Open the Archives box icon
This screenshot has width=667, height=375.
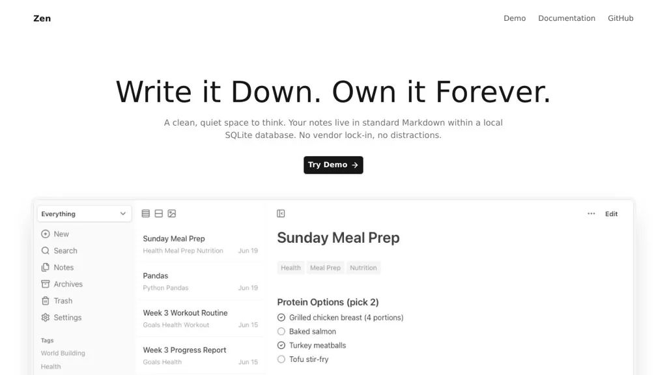tap(46, 285)
